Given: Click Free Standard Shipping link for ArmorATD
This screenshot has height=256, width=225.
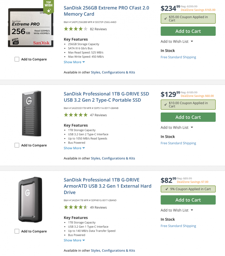Looking at the screenshot, I should point(178,226).
